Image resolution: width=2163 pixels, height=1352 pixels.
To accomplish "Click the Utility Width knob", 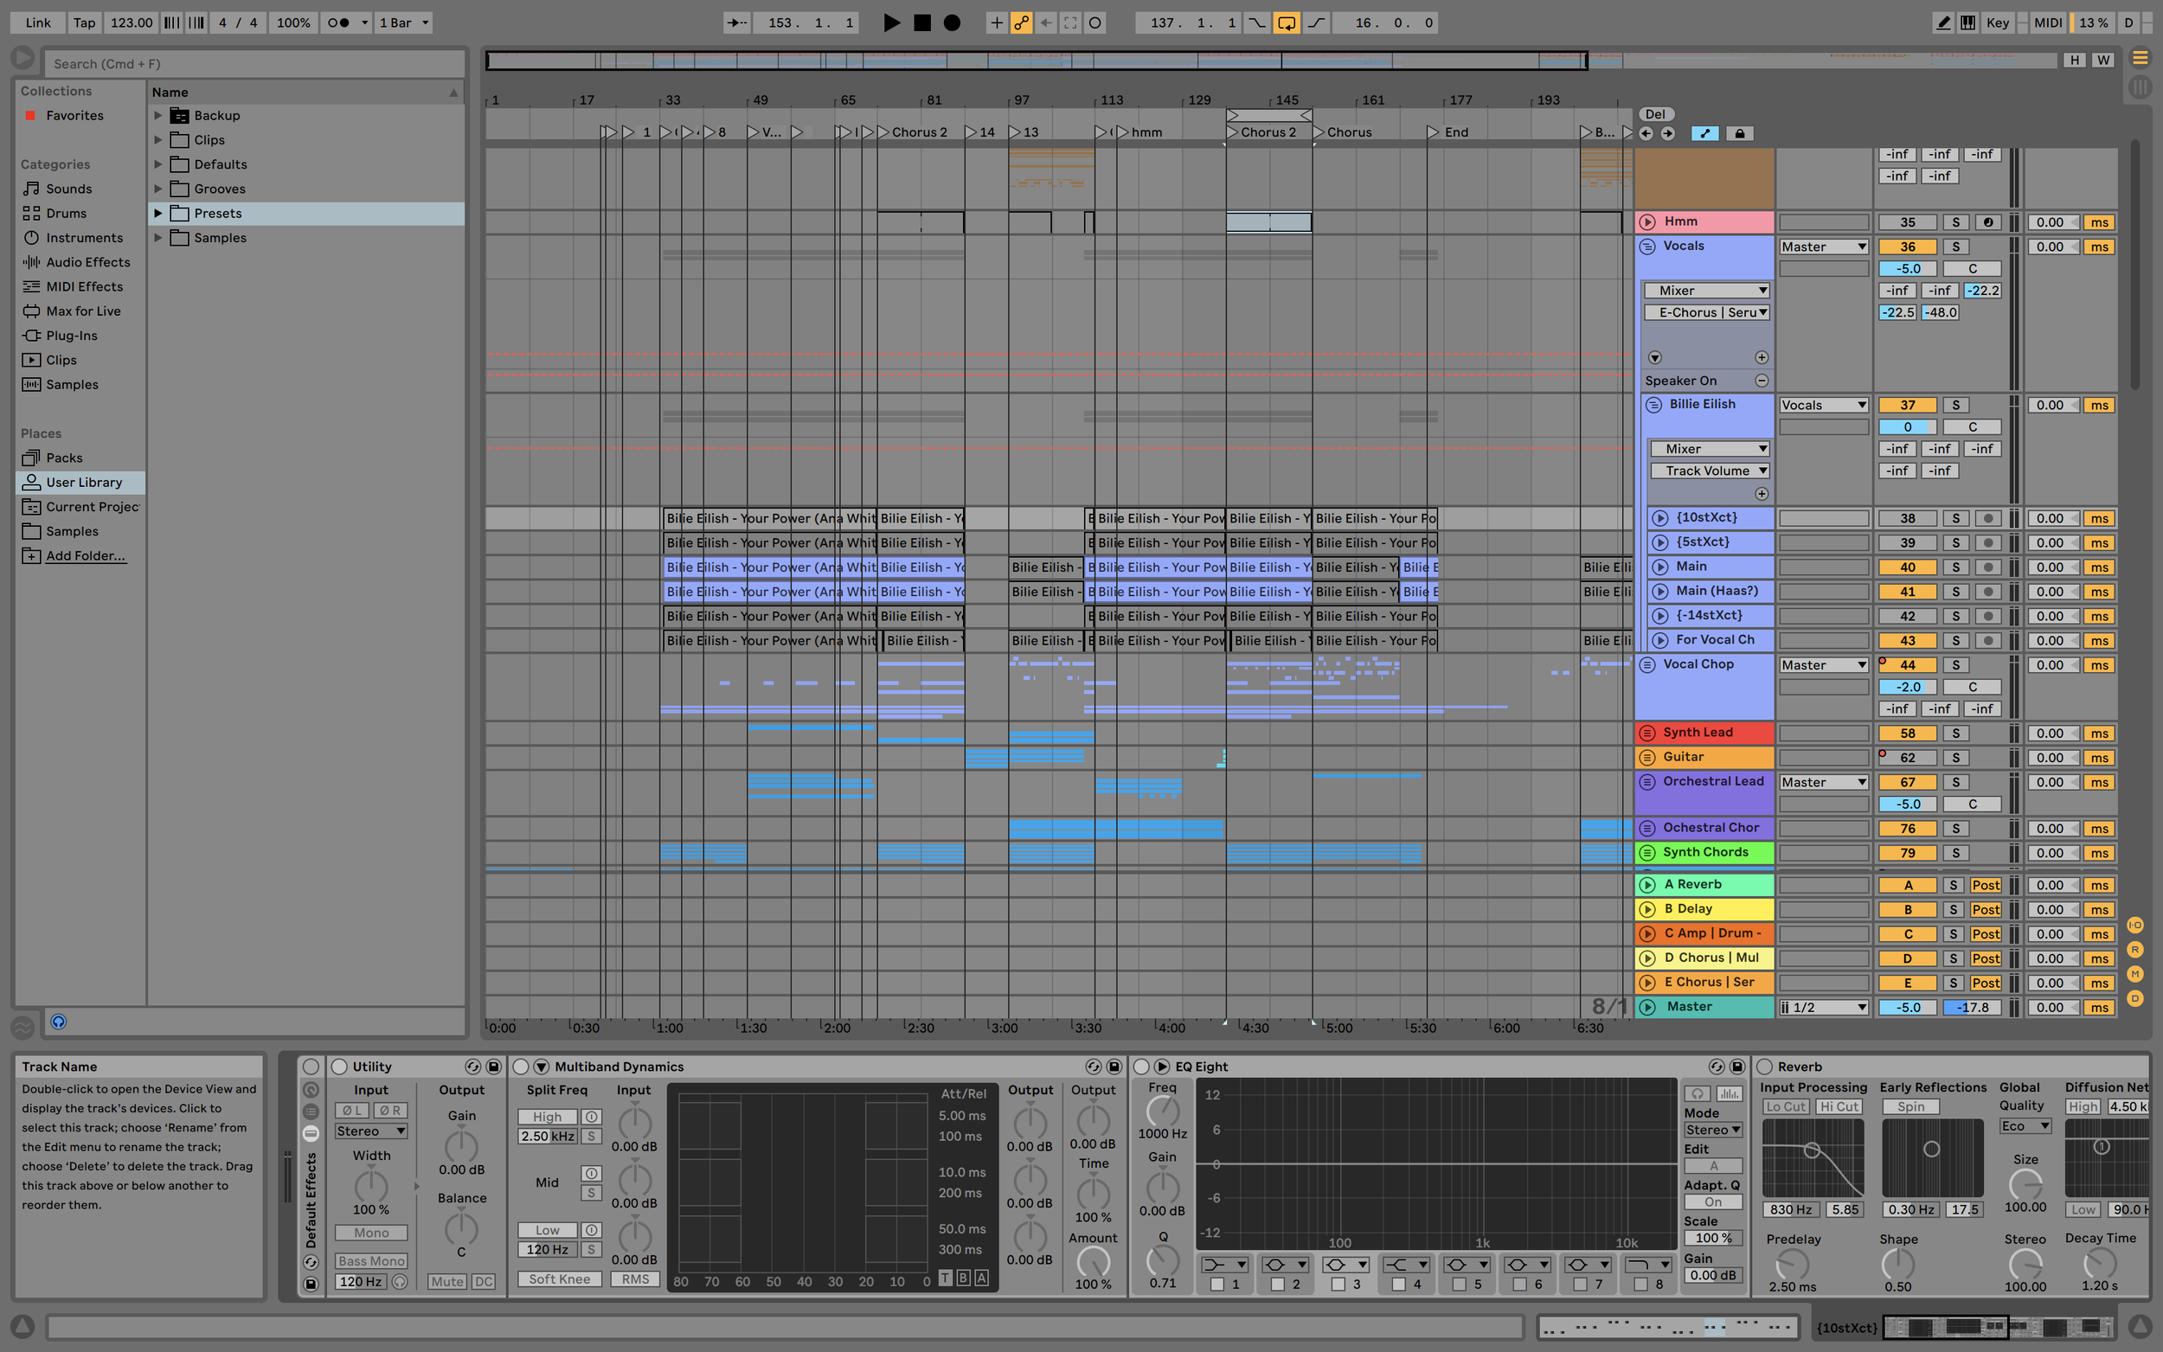I will (371, 1186).
